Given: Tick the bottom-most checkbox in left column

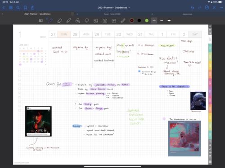Looking at the screenshot, I should click(19, 110).
